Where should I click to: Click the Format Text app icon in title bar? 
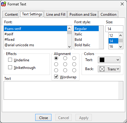coord(4,4)
